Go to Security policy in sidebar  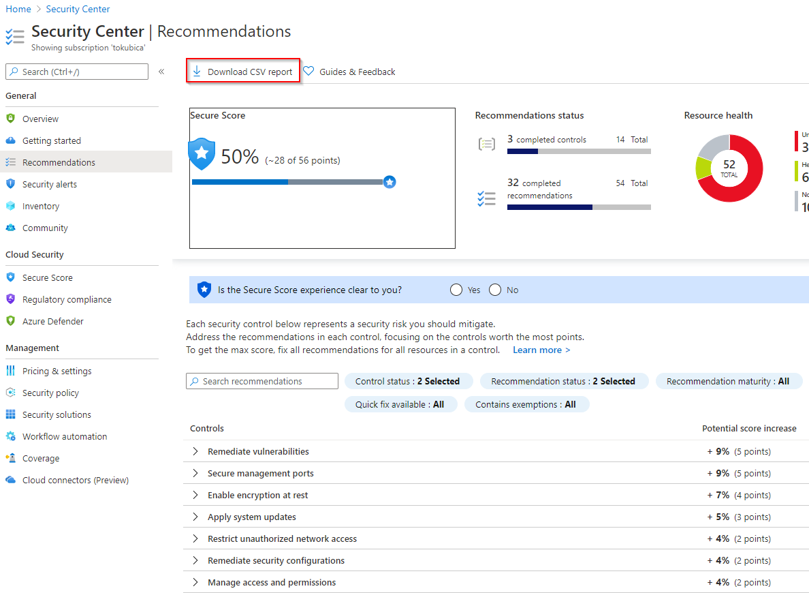pyautogui.click(x=50, y=393)
